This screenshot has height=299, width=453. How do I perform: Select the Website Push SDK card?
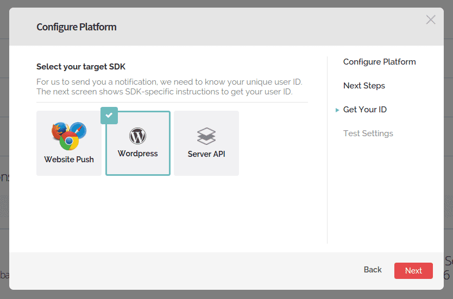[69, 143]
